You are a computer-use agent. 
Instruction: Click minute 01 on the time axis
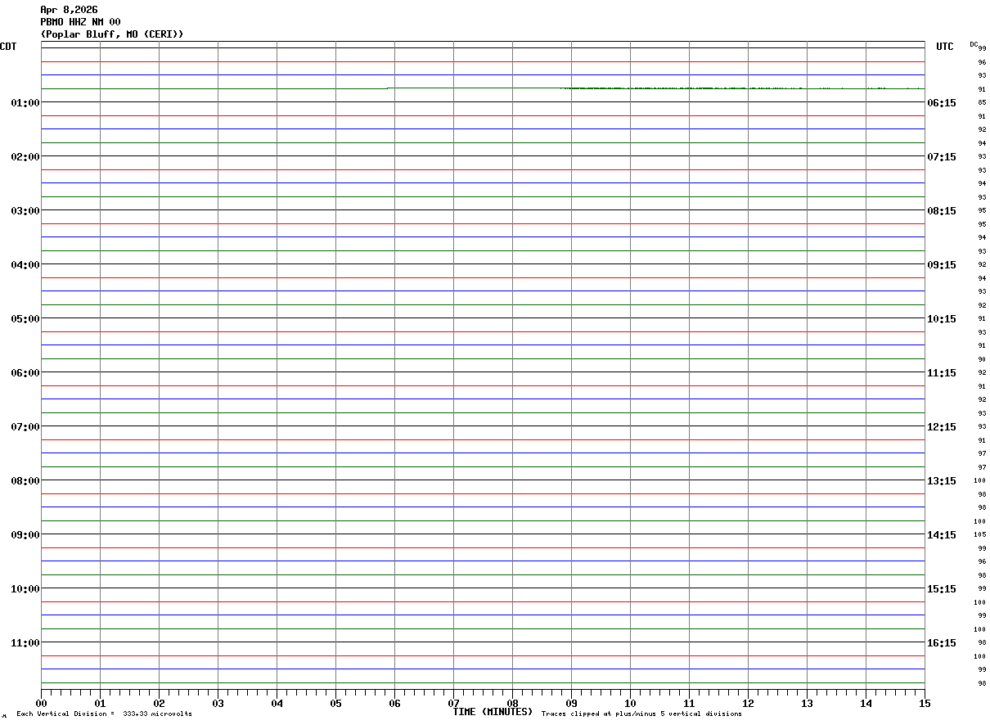pyautogui.click(x=101, y=703)
